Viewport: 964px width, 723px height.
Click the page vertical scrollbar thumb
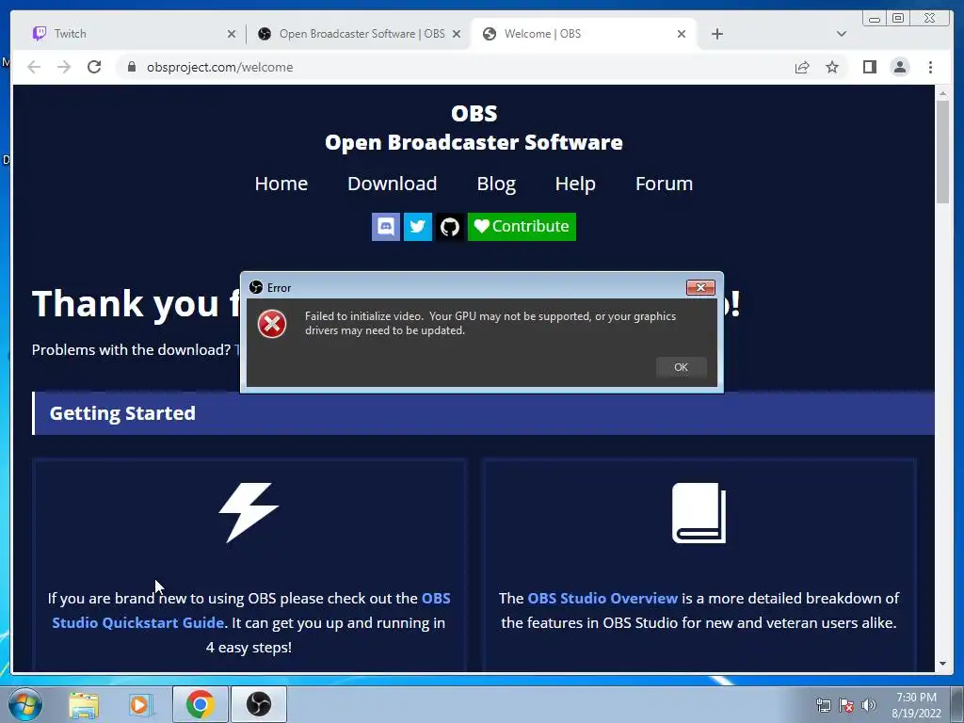pyautogui.click(x=942, y=152)
